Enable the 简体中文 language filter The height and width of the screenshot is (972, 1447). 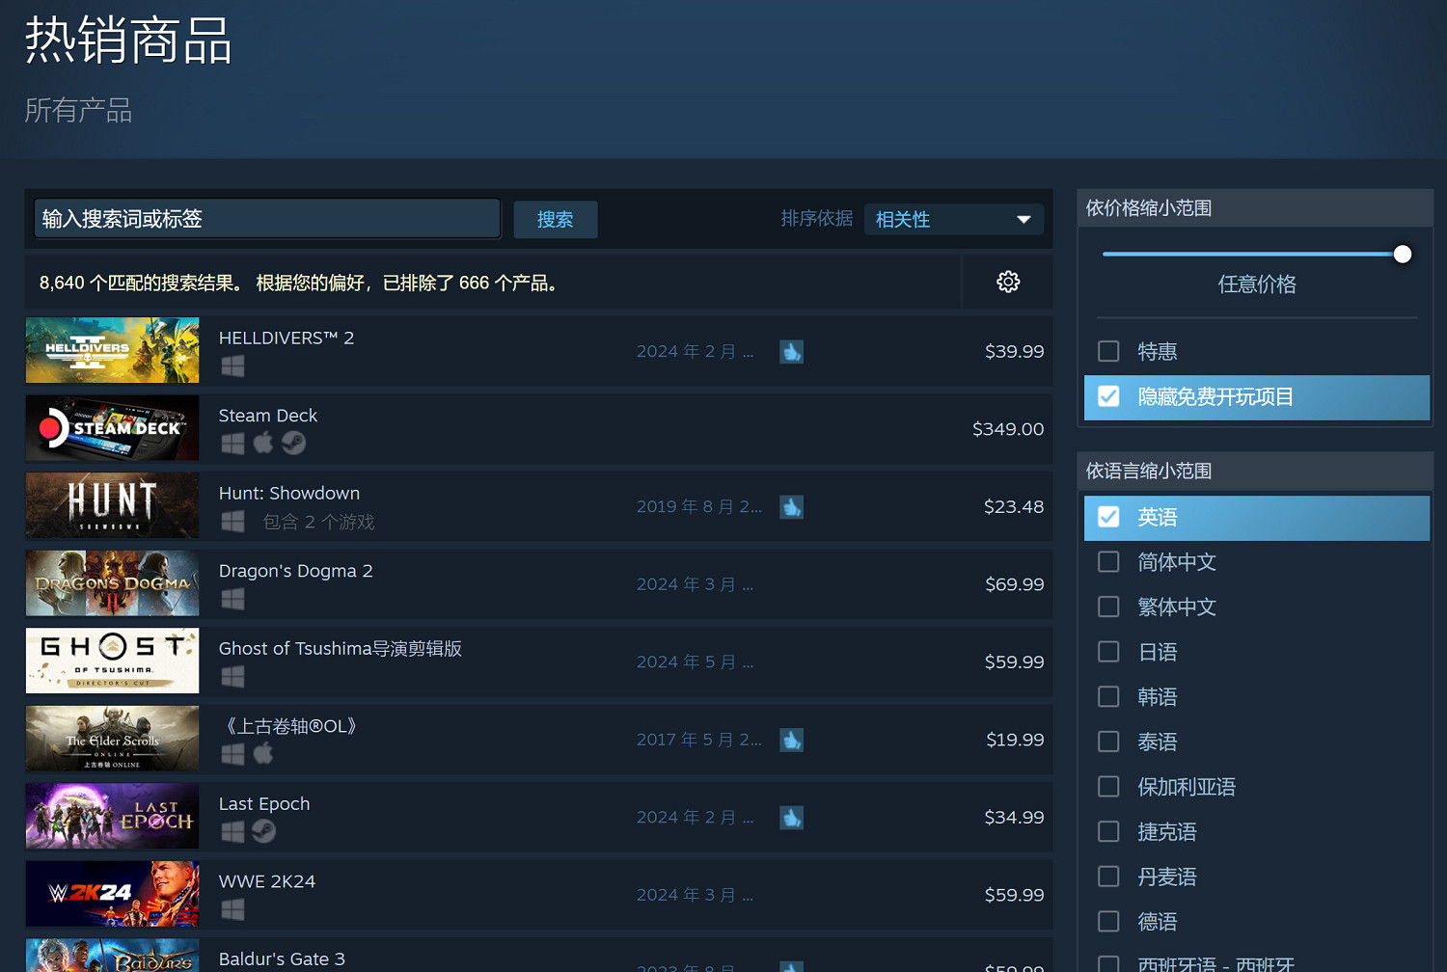pyautogui.click(x=1107, y=561)
